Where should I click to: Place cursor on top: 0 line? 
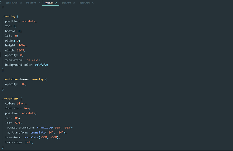[x=11, y=26]
